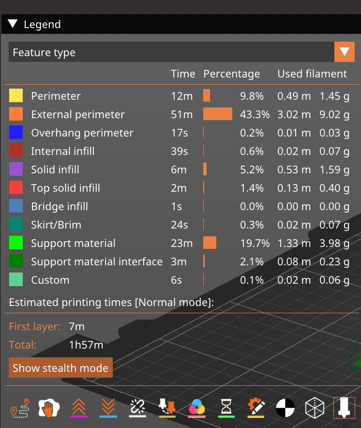This screenshot has height=428, width=361.
Task: Click the Color changes circles icon
Action: (196, 408)
